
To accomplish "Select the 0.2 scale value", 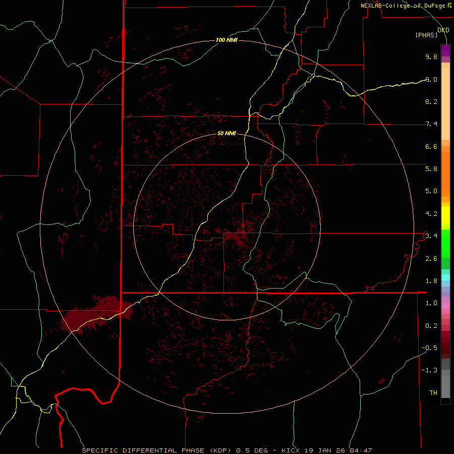I will click(x=431, y=326).
